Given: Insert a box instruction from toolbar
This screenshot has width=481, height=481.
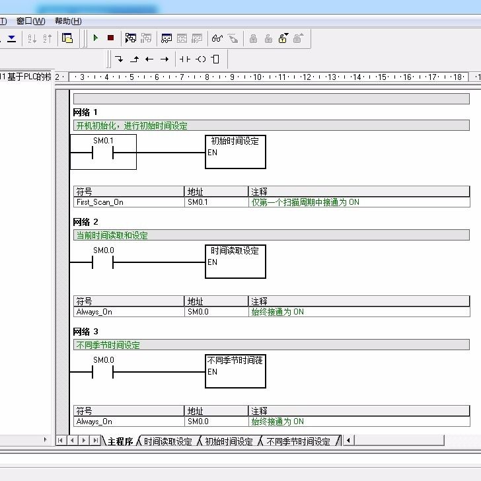Looking at the screenshot, I should pyautogui.click(x=215, y=59).
